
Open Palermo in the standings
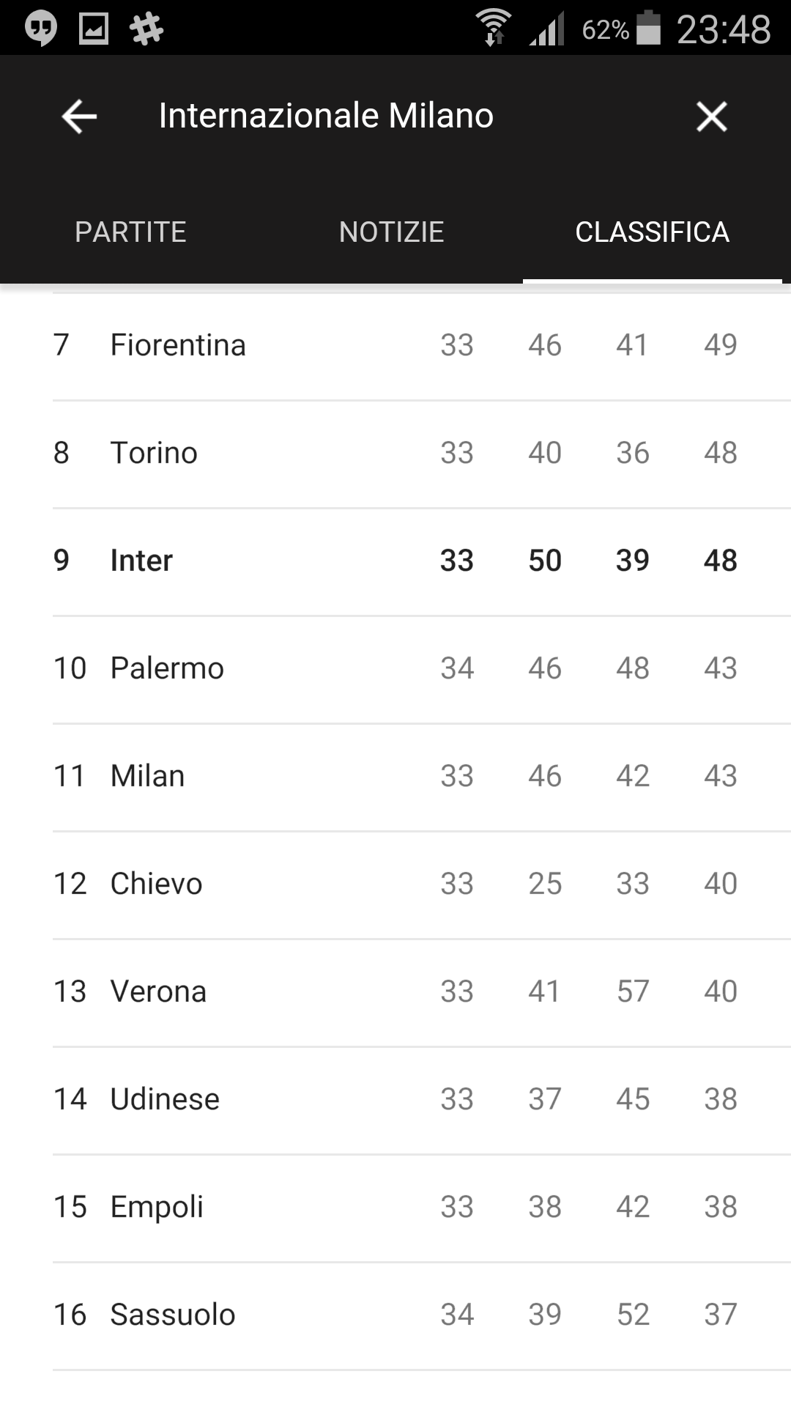[395, 669]
